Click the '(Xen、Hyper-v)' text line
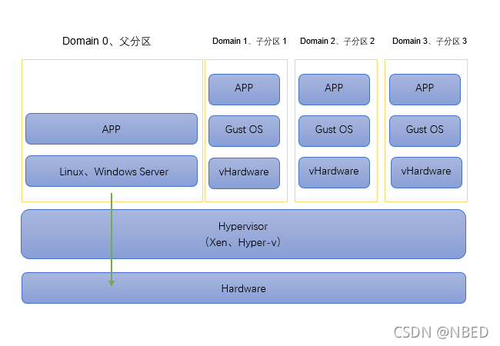Screen dimensions: 500x346 pyautogui.click(x=243, y=242)
